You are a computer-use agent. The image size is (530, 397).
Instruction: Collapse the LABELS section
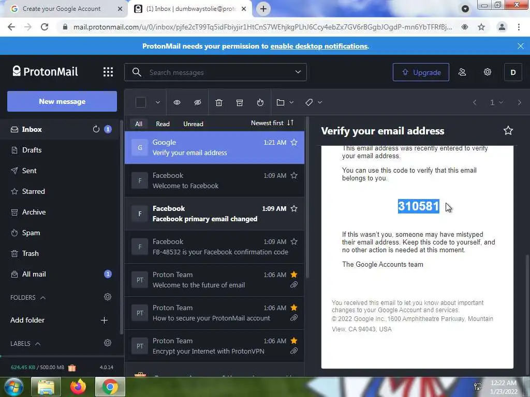[26, 344]
